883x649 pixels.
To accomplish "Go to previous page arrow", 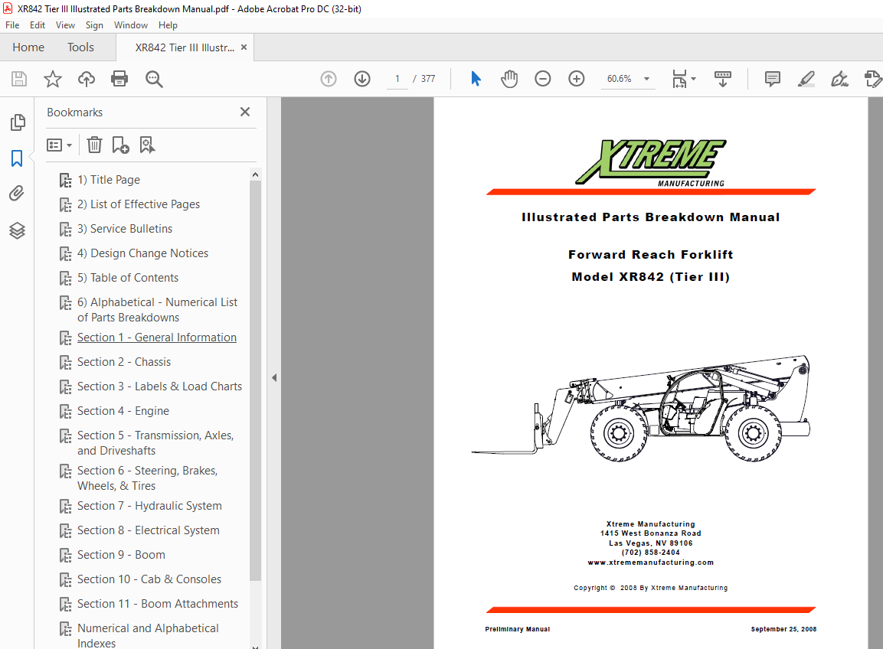I will tap(329, 79).
